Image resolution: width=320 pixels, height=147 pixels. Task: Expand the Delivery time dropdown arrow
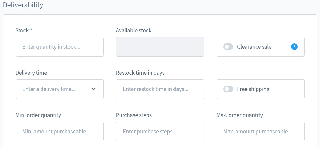point(93,89)
